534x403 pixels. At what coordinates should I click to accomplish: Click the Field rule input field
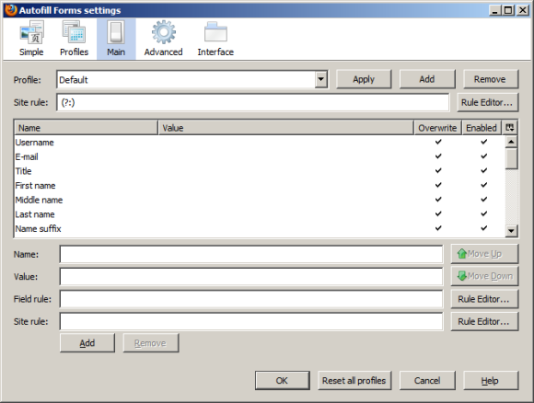tap(251, 299)
